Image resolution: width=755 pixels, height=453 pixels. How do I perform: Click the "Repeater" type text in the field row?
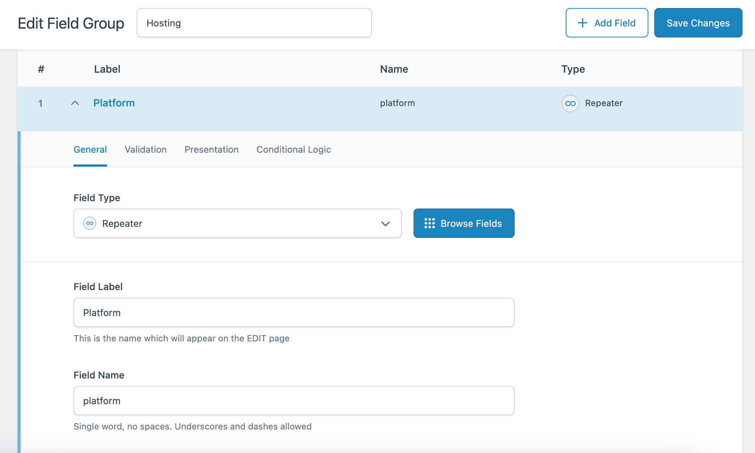(x=604, y=103)
